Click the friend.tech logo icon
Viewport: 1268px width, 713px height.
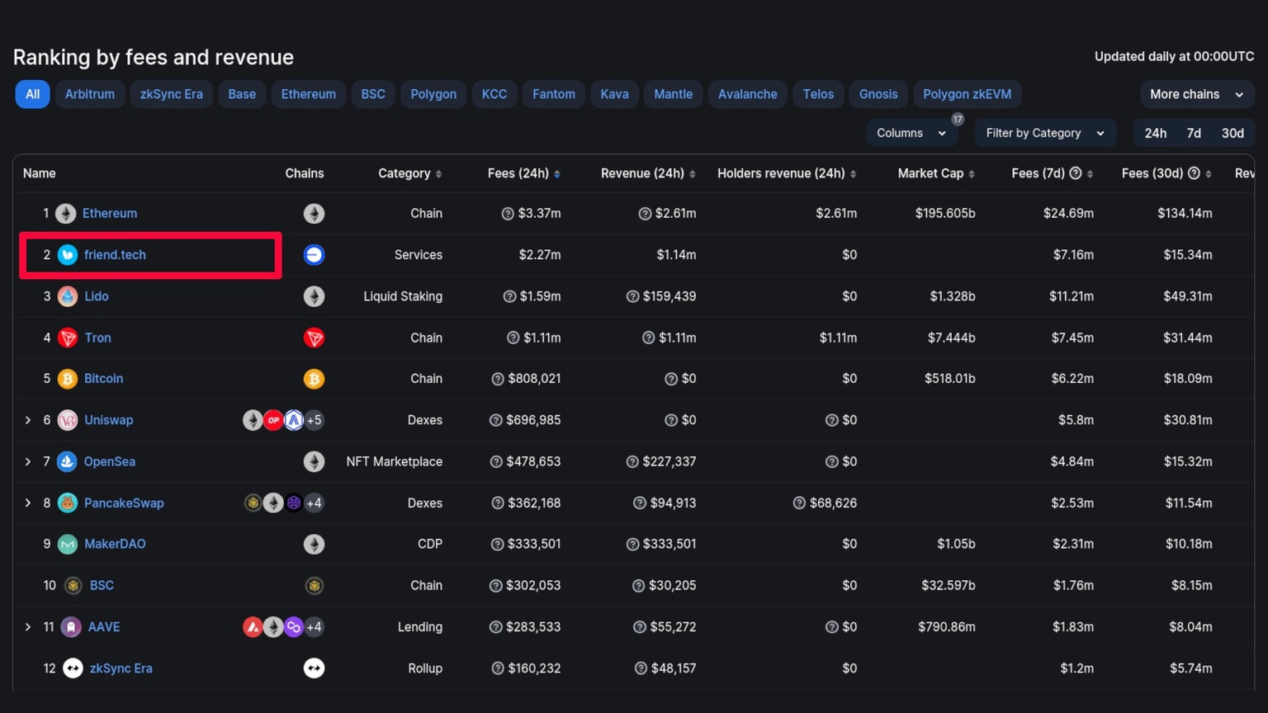[x=68, y=255]
